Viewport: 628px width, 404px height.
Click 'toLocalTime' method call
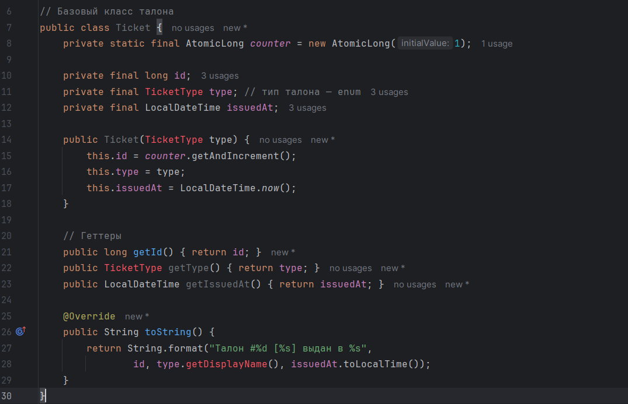[376, 364]
